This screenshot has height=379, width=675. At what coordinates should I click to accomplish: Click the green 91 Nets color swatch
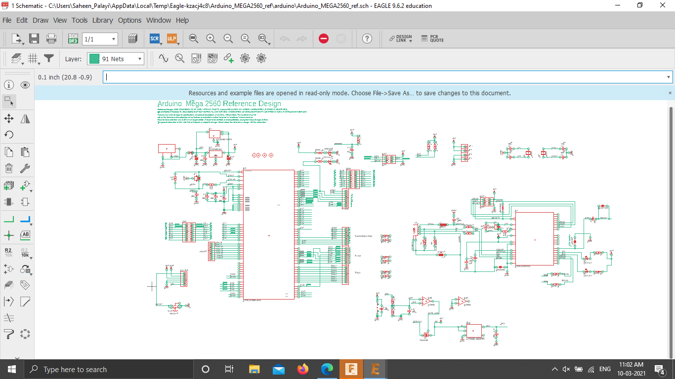coord(94,59)
